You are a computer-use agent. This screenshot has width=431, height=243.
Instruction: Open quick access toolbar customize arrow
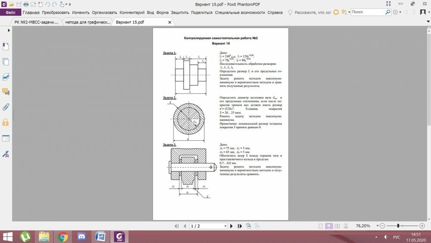pos(70,4)
